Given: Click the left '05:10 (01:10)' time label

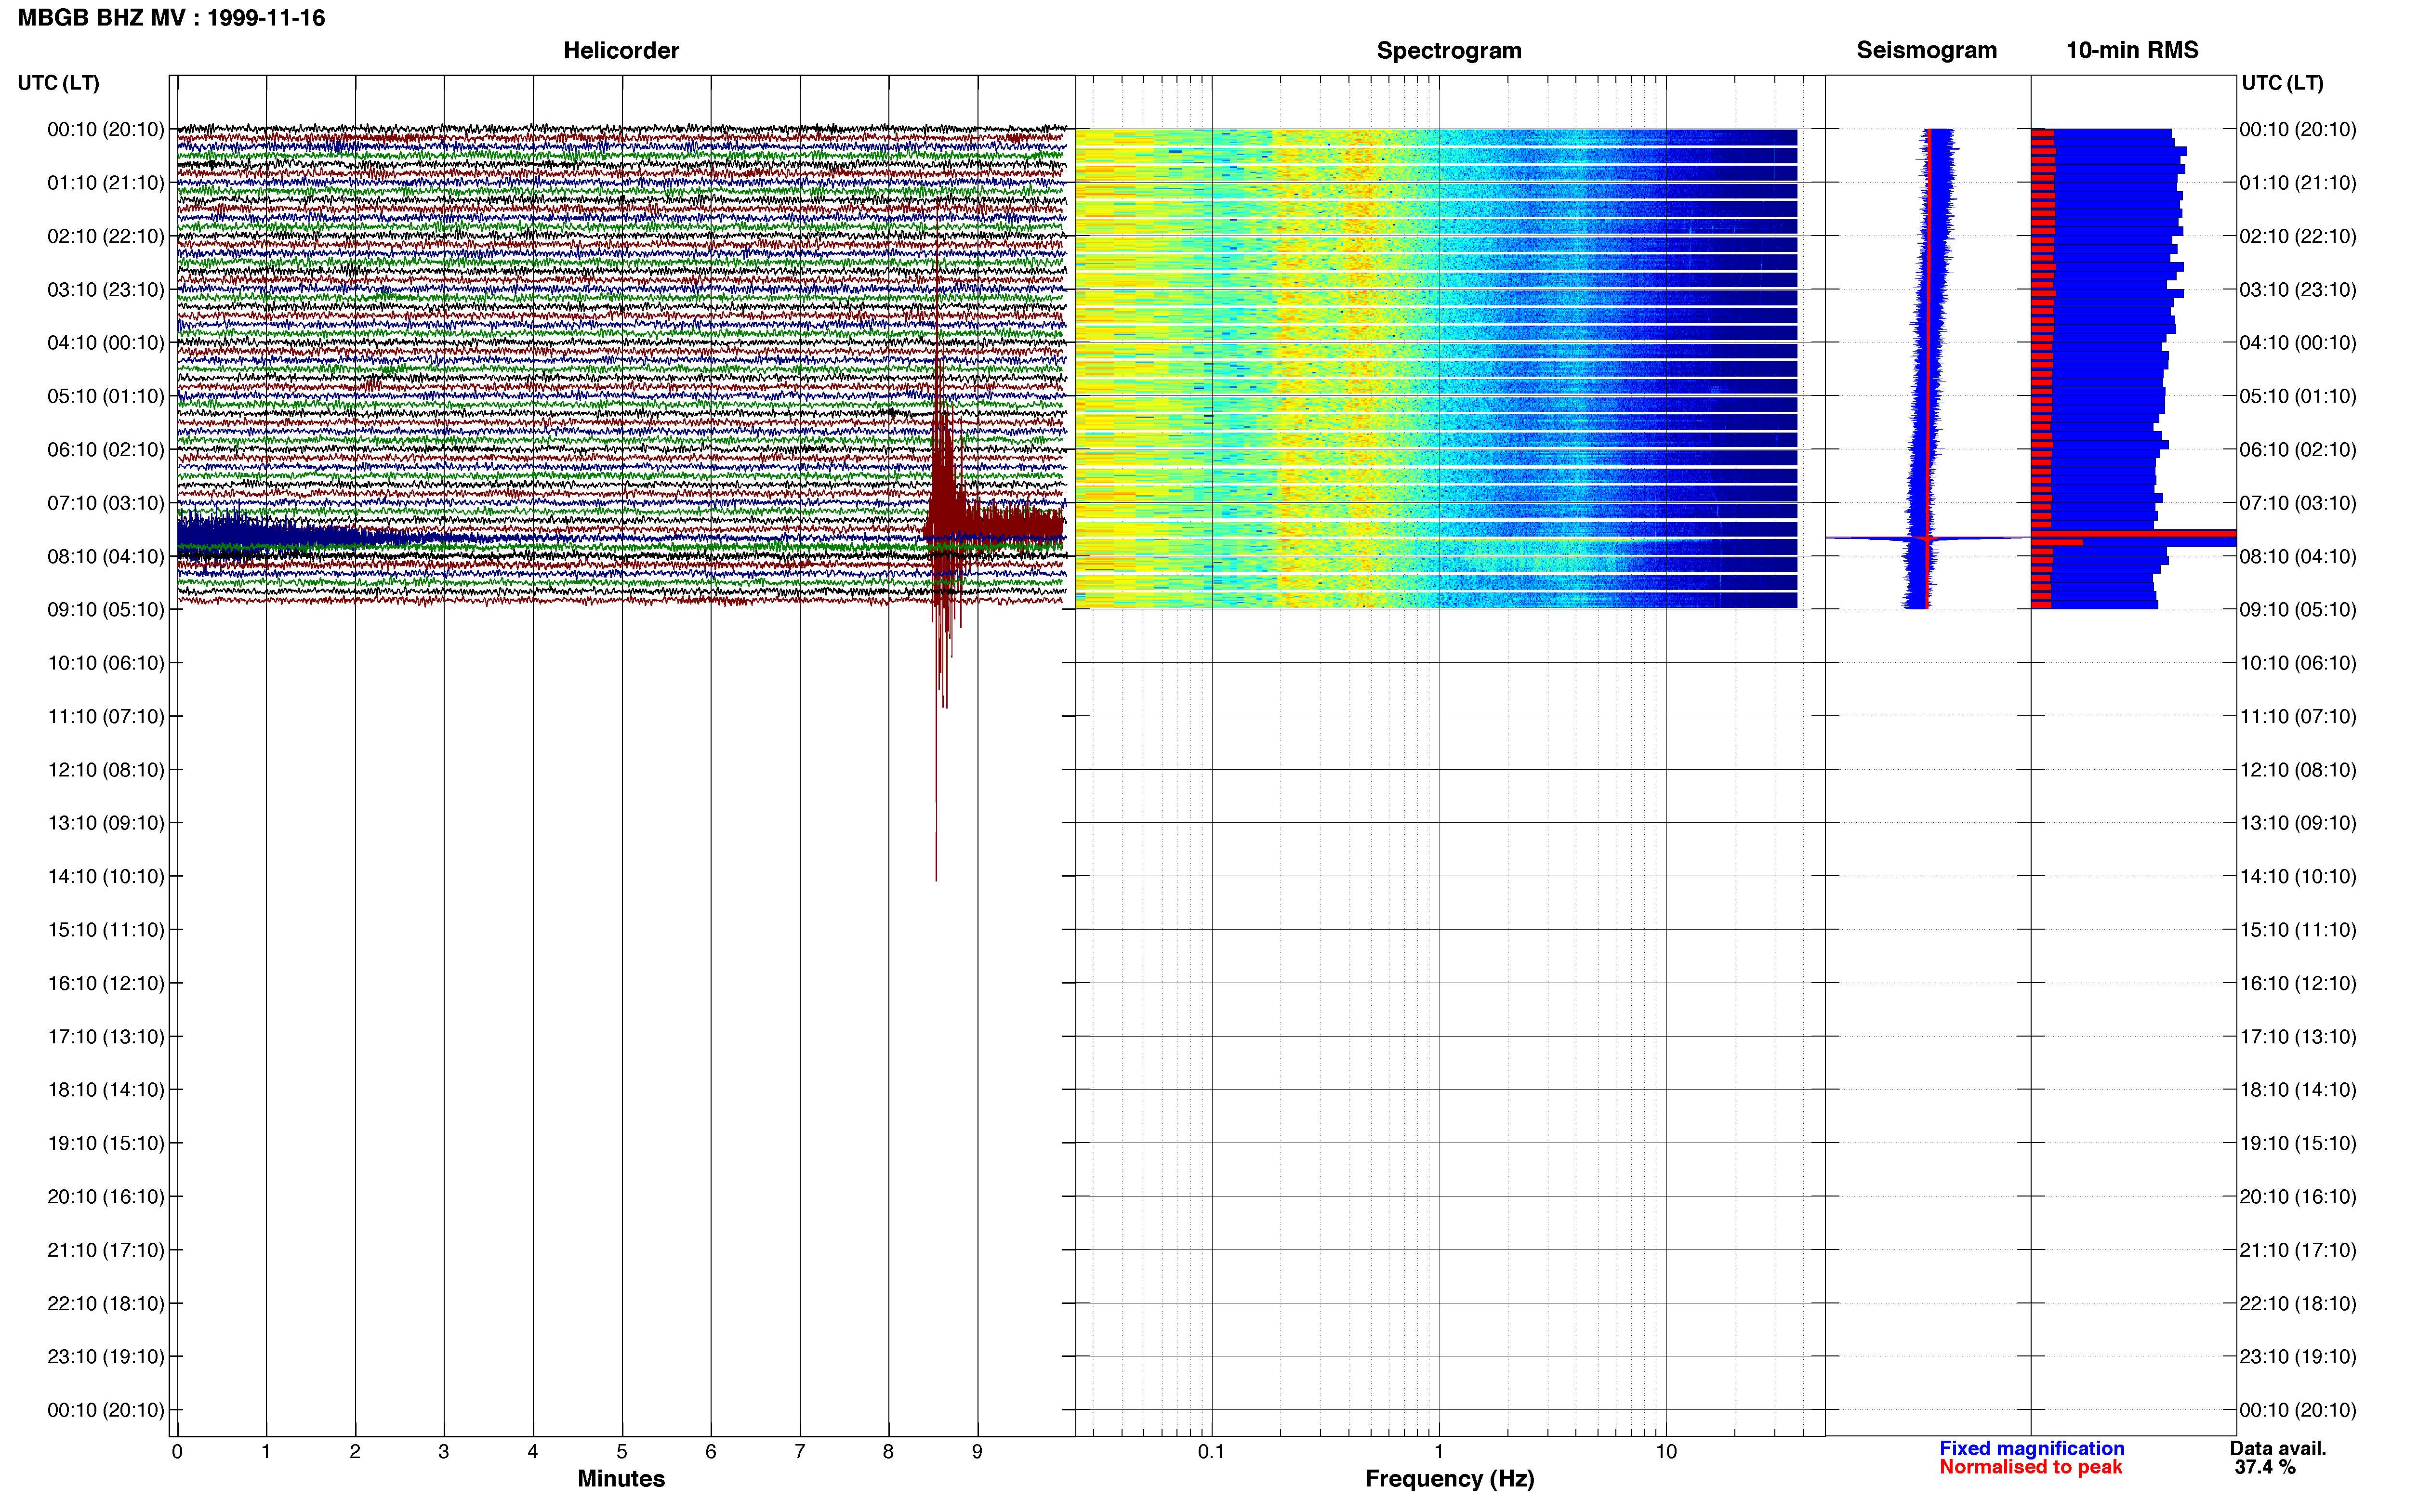Looking at the screenshot, I should pos(106,396).
